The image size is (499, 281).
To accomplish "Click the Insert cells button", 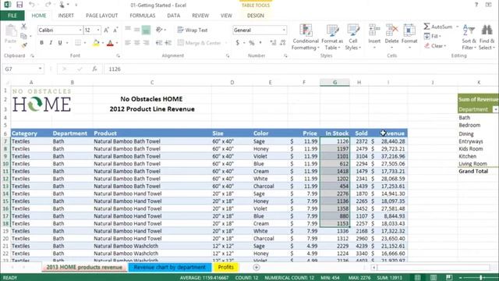I will 374,37.
